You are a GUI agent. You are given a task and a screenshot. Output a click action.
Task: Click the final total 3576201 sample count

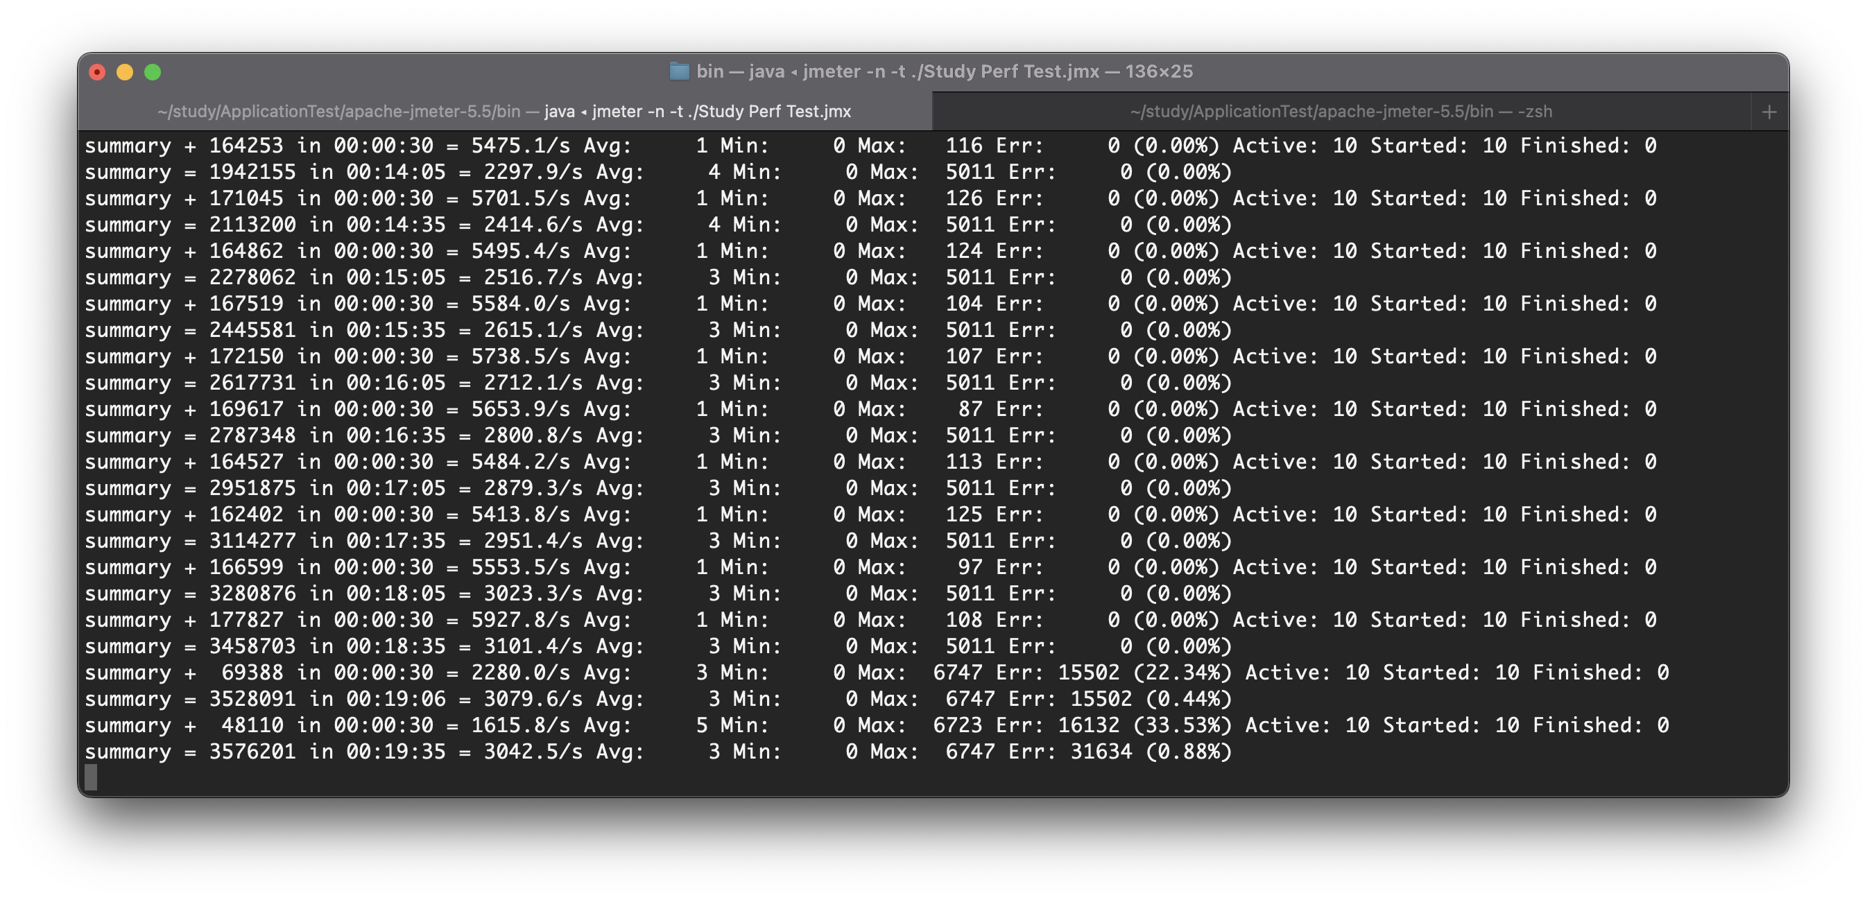click(x=252, y=752)
